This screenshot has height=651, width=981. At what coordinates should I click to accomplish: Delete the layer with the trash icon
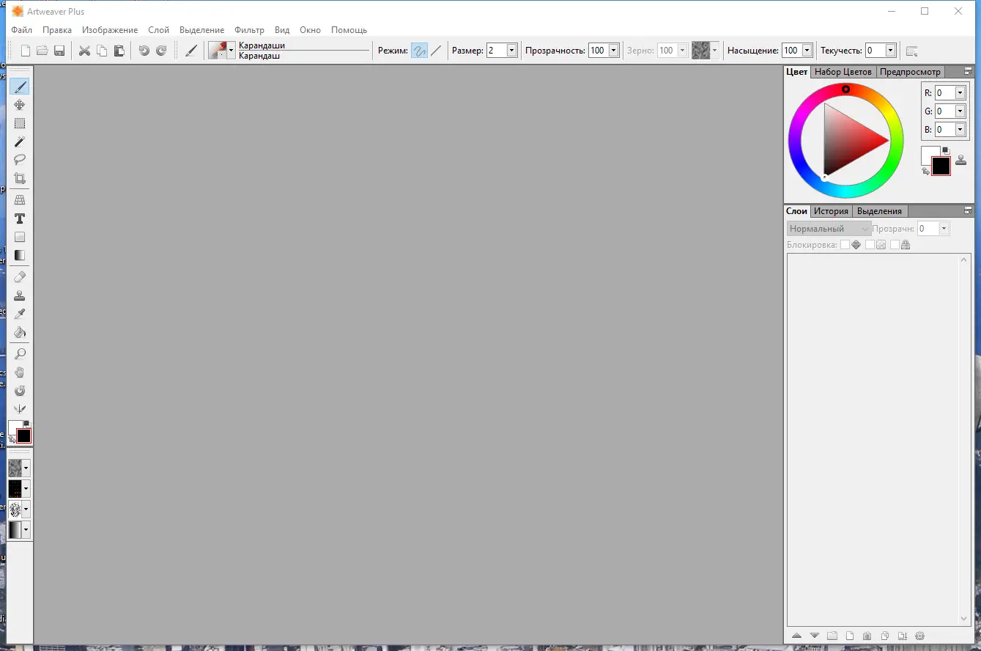pyautogui.click(x=867, y=636)
